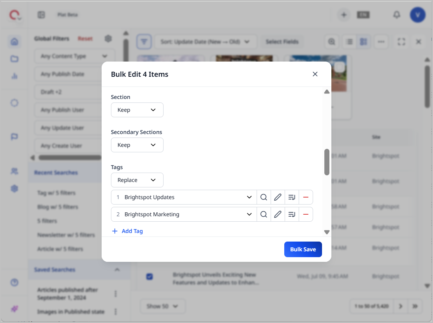Click the EN language selector
433x323 pixels.
click(x=363, y=15)
